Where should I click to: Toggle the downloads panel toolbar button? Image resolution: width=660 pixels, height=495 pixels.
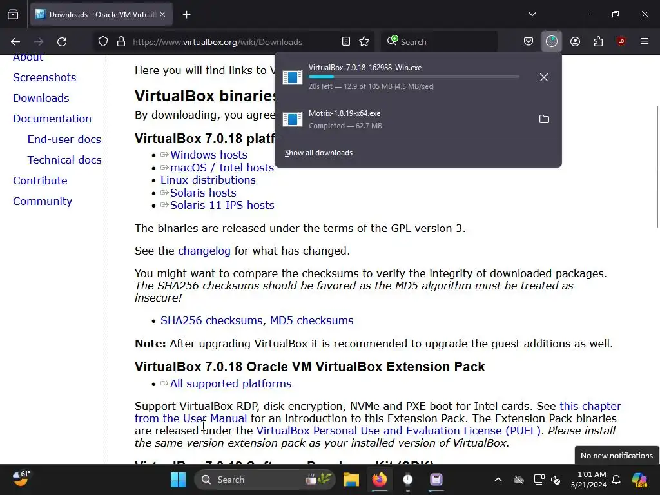[x=552, y=42]
